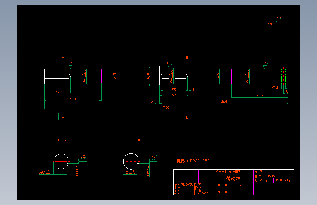Select the 10 flange width dimension

pos(151,101)
